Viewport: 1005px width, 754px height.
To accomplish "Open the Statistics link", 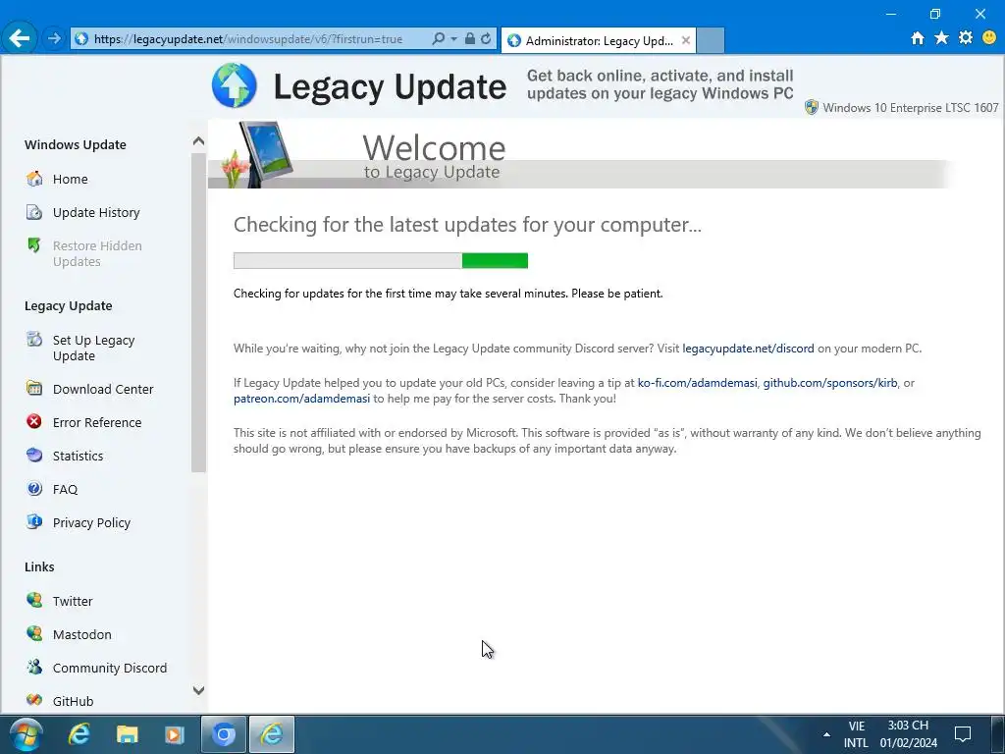I will point(78,456).
